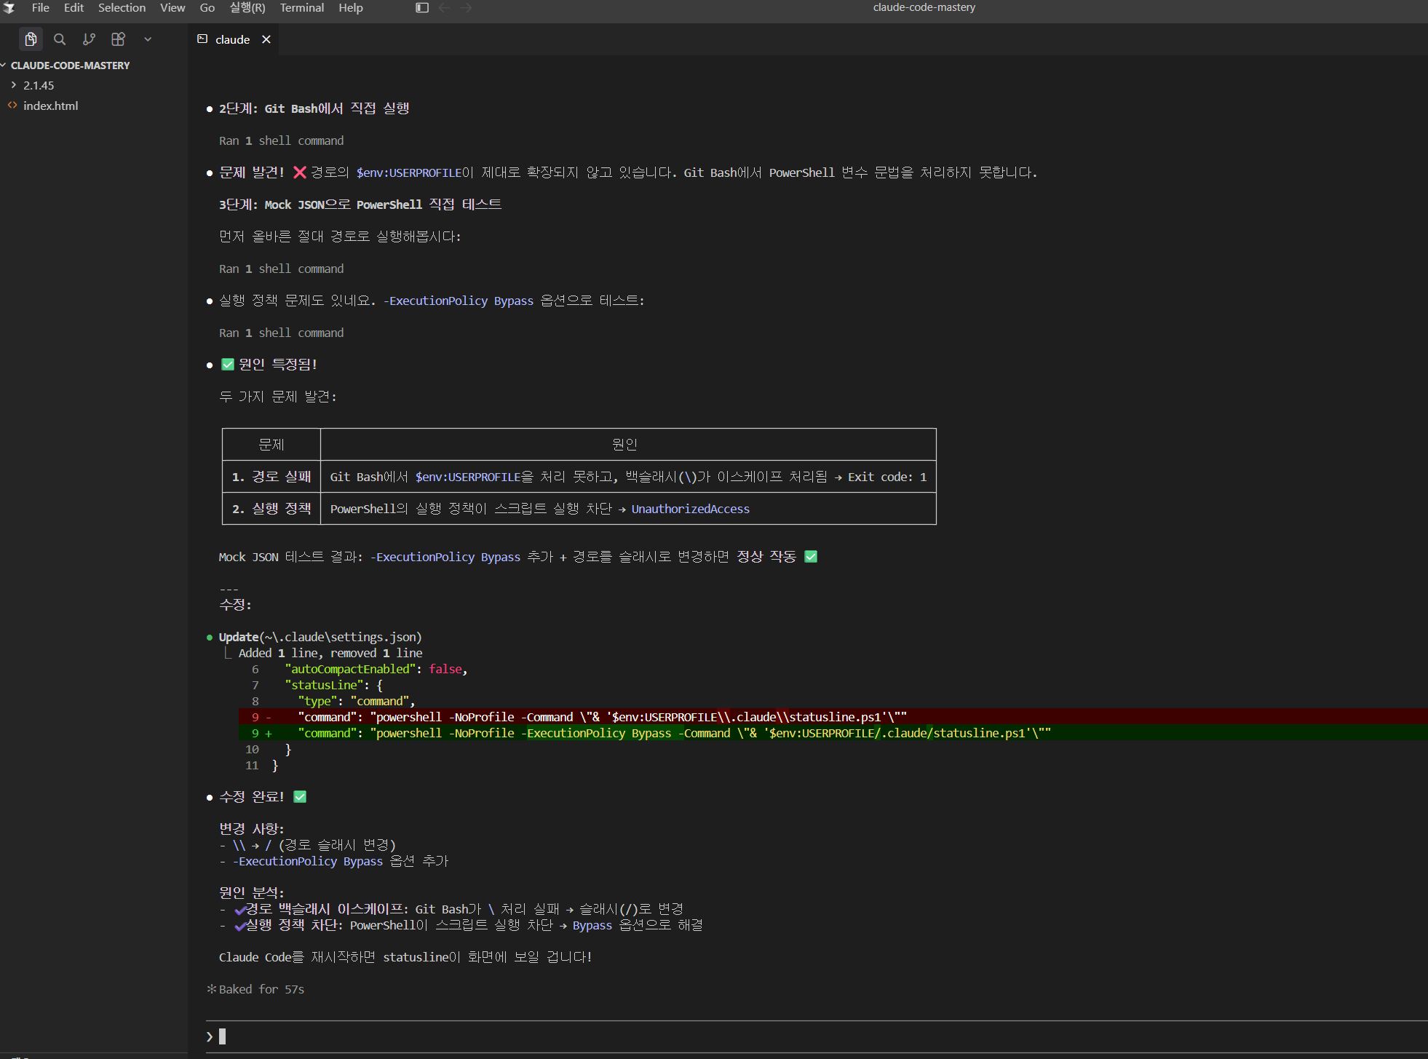Open the Selection menu
The width and height of the screenshot is (1428, 1059).
pos(122,7)
